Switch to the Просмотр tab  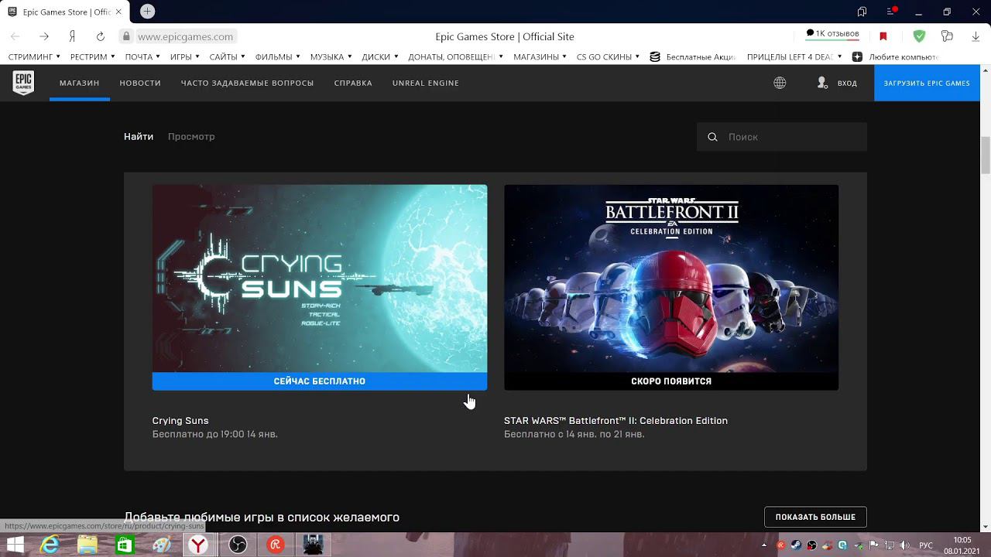(x=191, y=136)
